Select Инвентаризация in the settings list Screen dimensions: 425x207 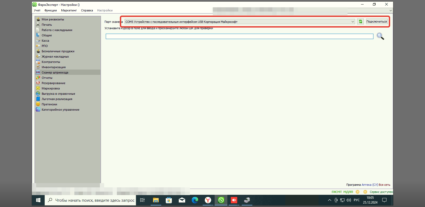(x=53, y=67)
